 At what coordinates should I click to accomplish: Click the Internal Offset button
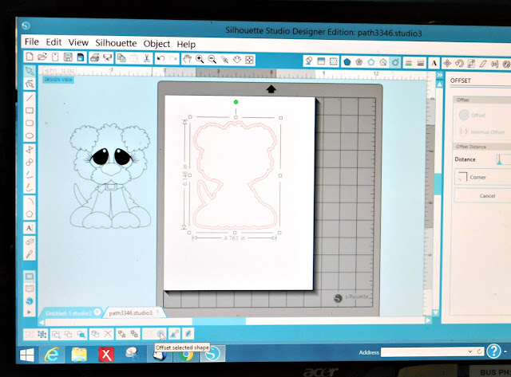[481, 132]
